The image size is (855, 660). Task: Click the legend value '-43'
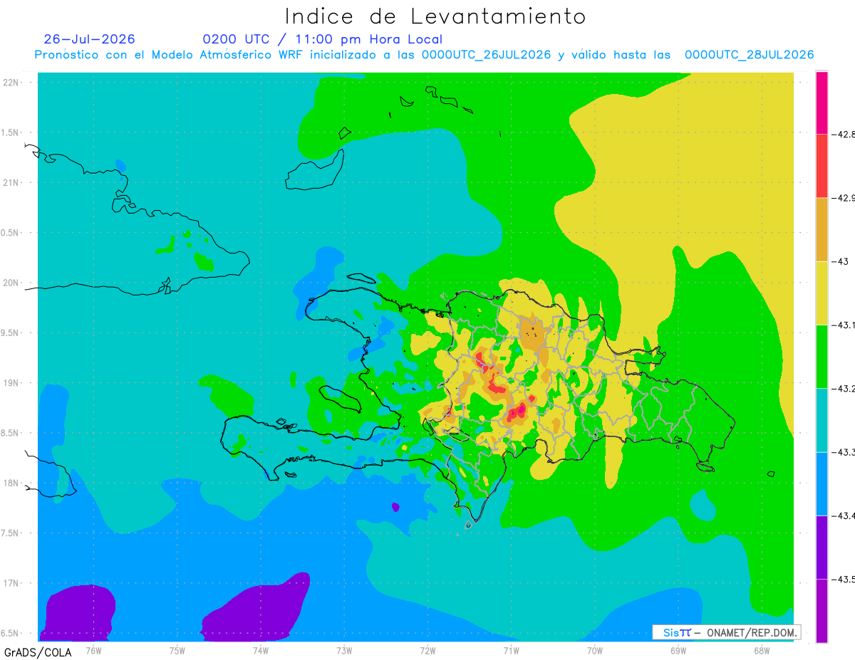[x=840, y=261]
